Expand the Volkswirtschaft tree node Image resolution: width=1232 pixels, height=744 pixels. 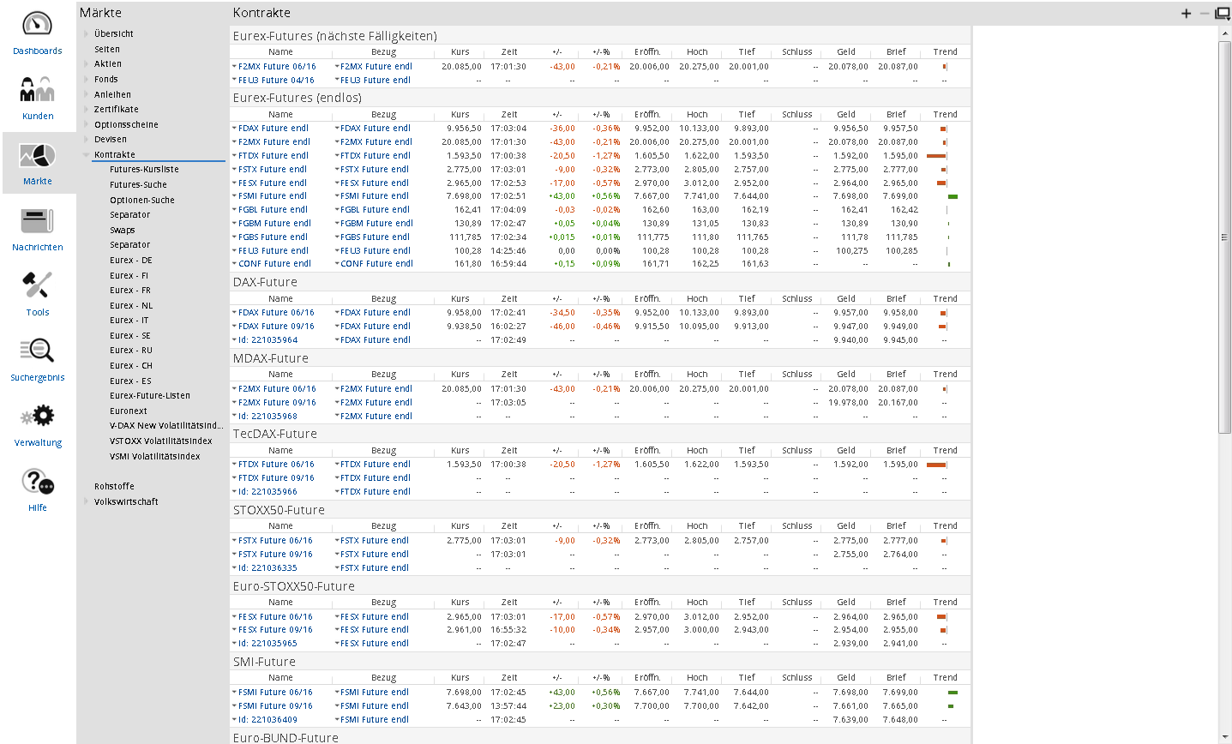(x=87, y=502)
